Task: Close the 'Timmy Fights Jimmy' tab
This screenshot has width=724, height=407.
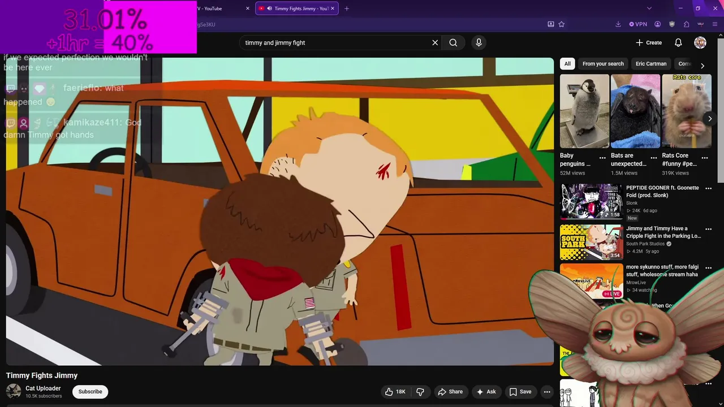Action: [333, 8]
